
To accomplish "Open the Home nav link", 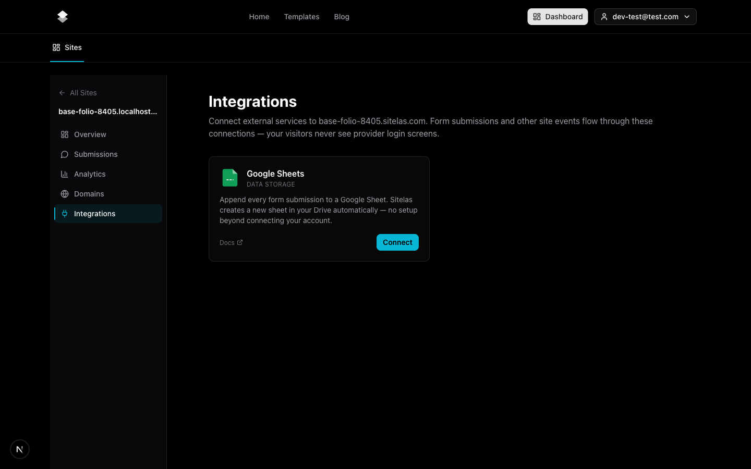I will (x=259, y=17).
